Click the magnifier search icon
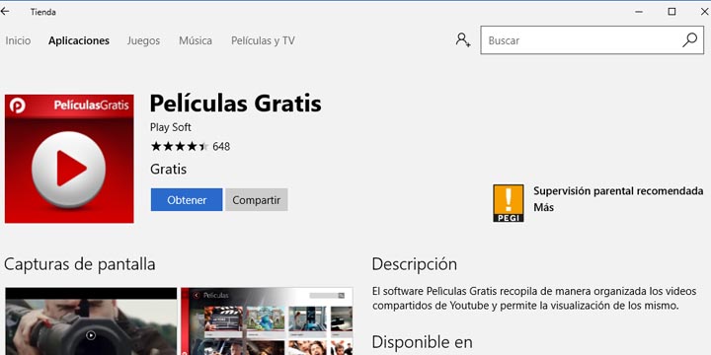The width and height of the screenshot is (711, 355). (x=689, y=39)
